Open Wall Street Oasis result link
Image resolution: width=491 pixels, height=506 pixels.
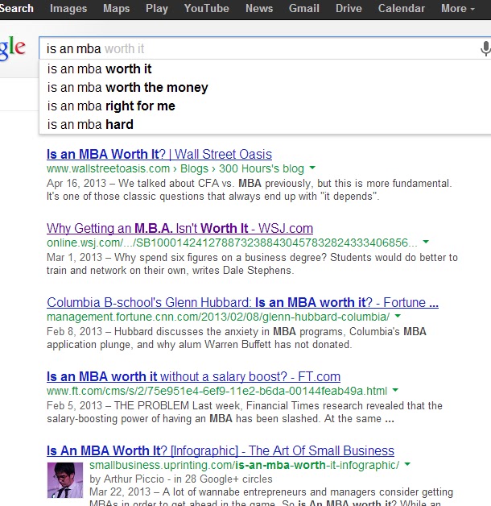[159, 154]
